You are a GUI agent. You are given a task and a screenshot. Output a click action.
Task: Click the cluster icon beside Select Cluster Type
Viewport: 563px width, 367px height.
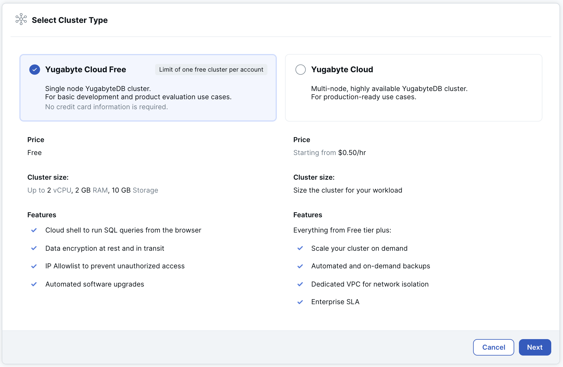(21, 19)
